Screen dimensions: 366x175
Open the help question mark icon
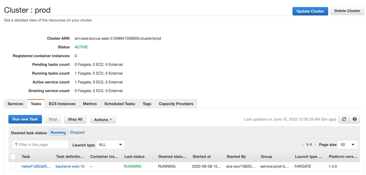pyautogui.click(x=354, y=119)
